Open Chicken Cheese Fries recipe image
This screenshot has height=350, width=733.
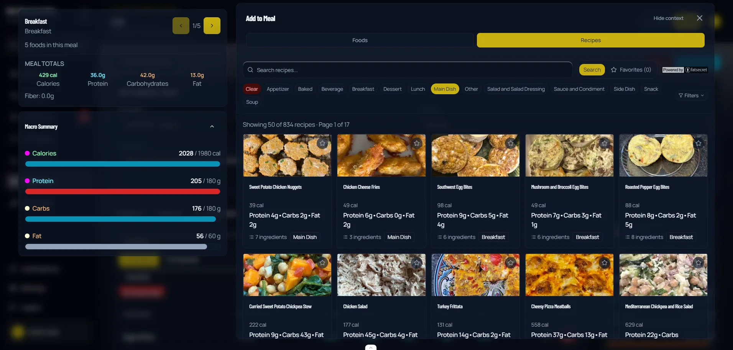[x=381, y=155]
